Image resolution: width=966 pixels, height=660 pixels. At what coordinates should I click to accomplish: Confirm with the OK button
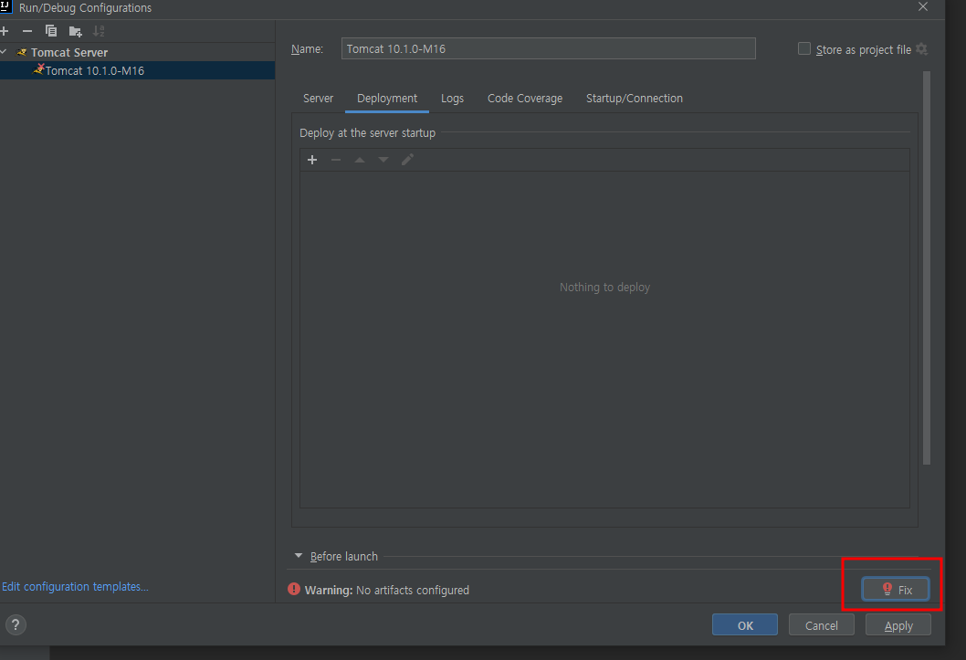[x=745, y=625]
